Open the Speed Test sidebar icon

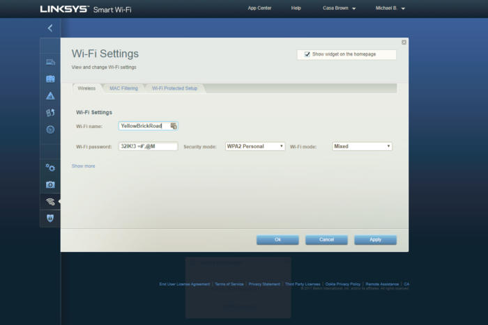pyautogui.click(x=50, y=129)
